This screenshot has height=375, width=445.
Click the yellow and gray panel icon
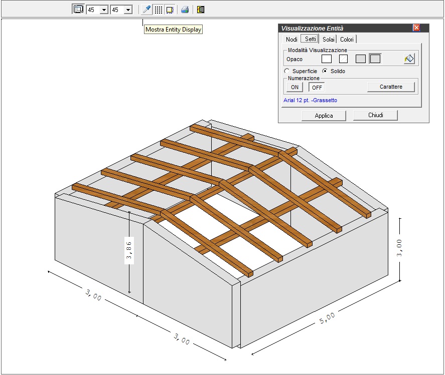tap(201, 10)
